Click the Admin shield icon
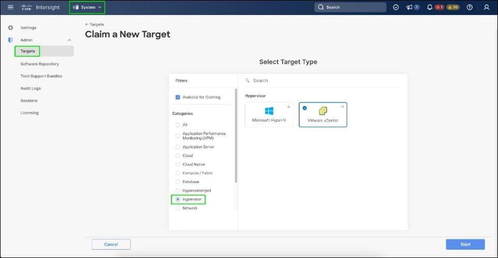Image resolution: width=498 pixels, height=258 pixels. click(x=10, y=40)
